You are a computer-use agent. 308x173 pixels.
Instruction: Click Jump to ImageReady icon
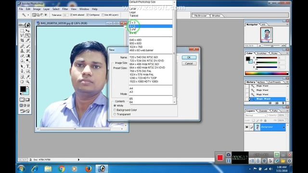[x=25, y=111]
